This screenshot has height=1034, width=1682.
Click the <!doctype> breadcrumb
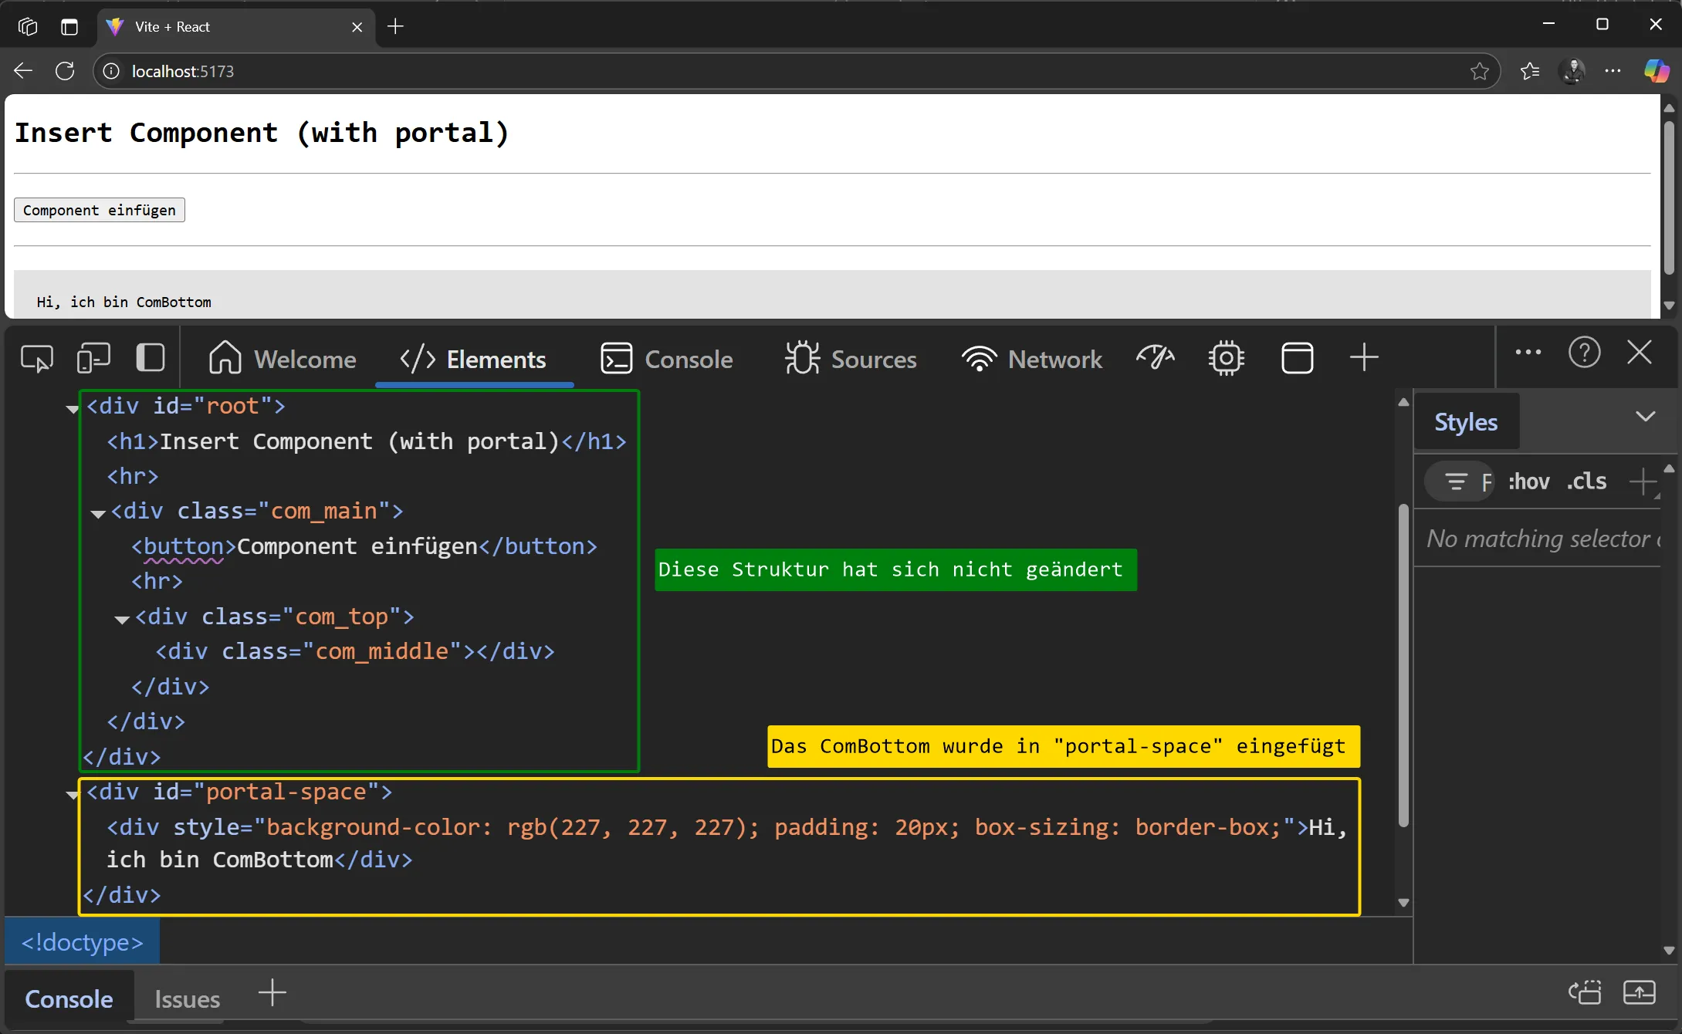pyautogui.click(x=83, y=942)
